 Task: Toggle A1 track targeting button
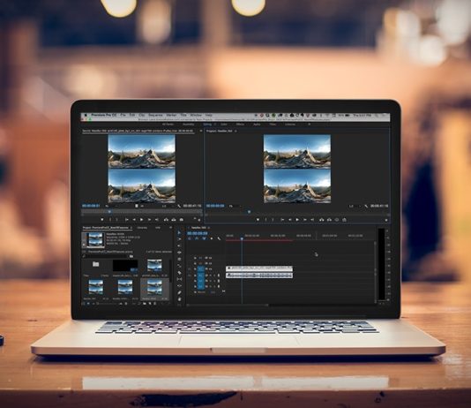[x=200, y=276]
